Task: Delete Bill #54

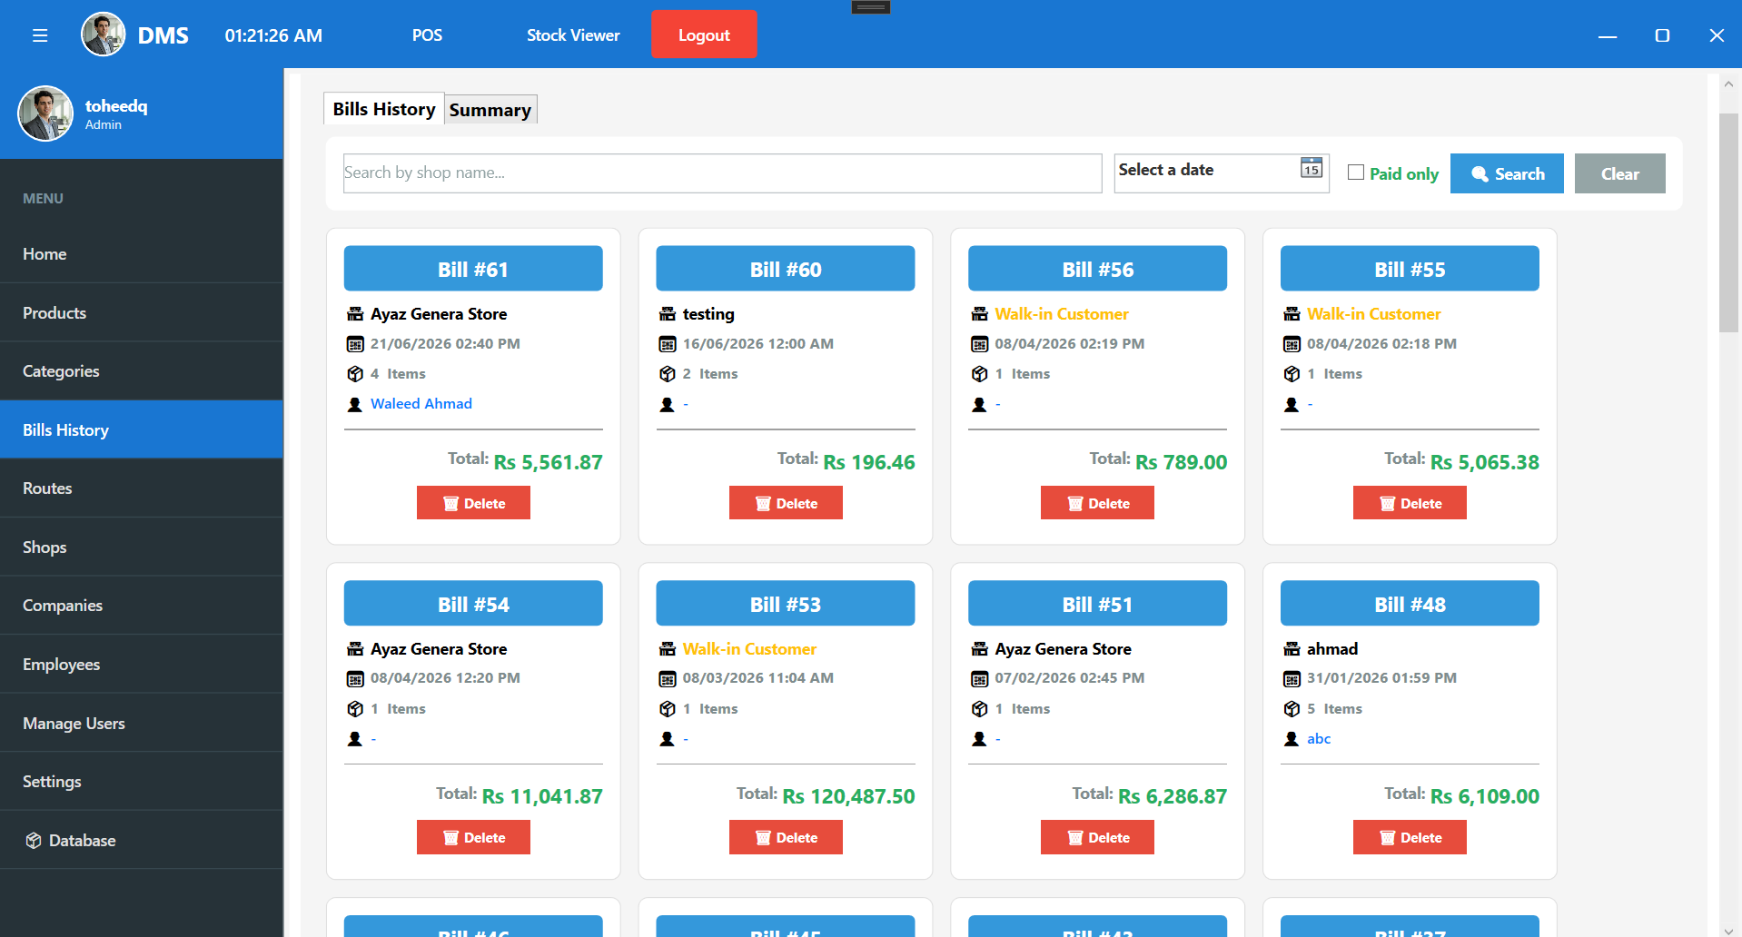Action: (473, 837)
